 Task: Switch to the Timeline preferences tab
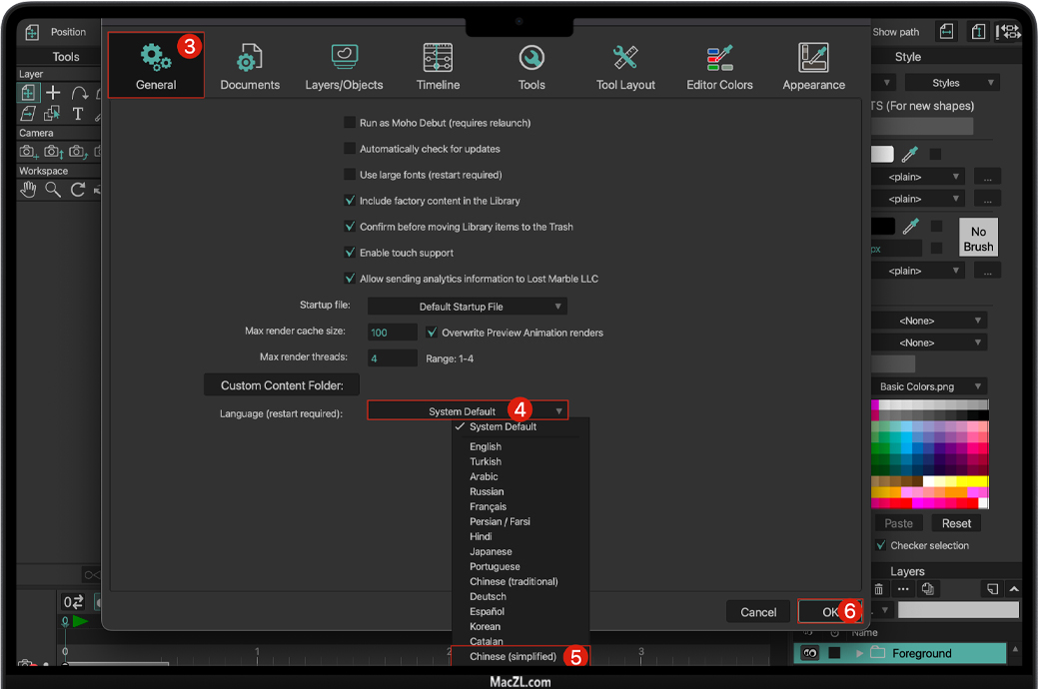438,66
